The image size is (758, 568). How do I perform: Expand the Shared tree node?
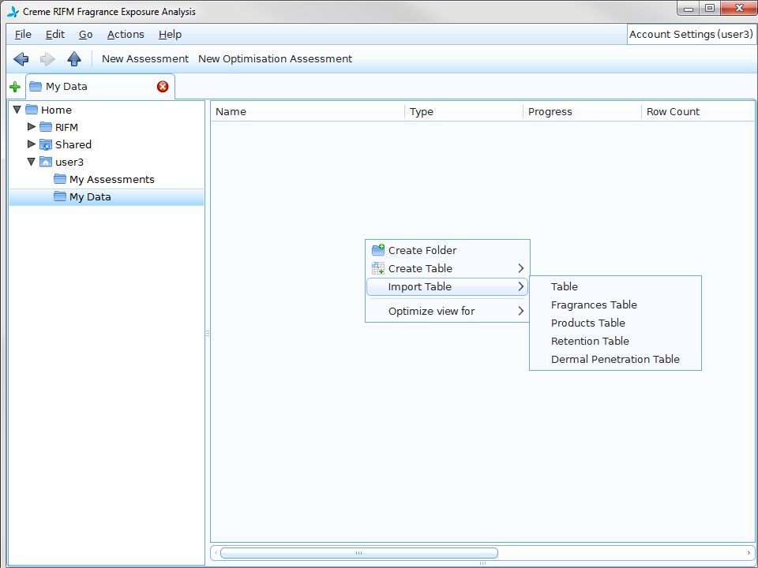[32, 144]
